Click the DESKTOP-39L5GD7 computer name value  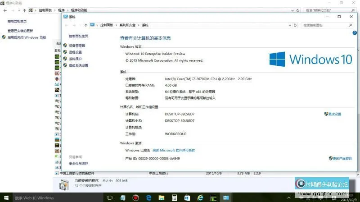(180, 114)
